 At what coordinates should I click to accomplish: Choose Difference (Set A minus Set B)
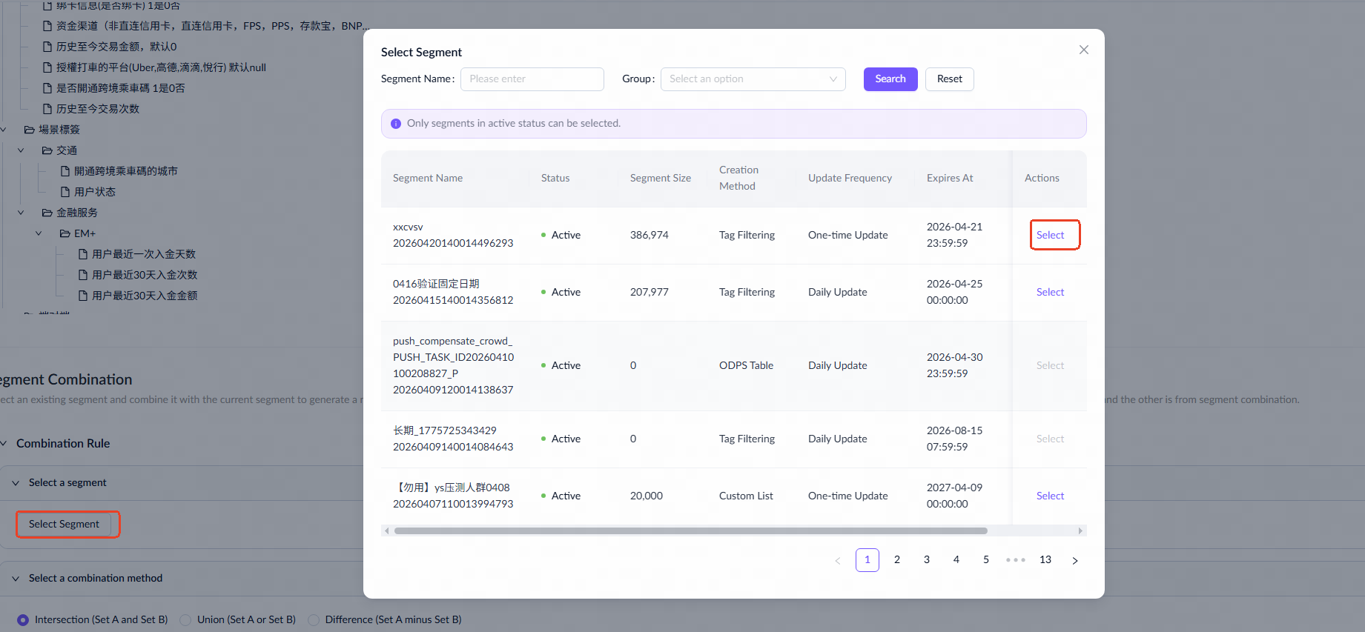pos(314,619)
